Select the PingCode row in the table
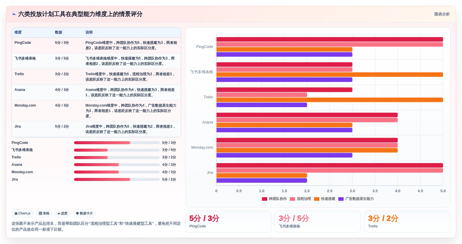Screen dimensions: 462x244 coord(96,45)
